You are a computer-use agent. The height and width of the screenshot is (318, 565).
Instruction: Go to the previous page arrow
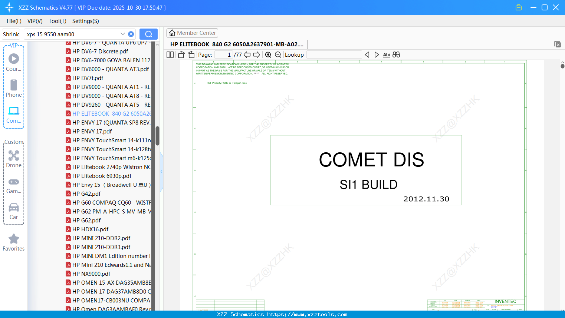247,55
